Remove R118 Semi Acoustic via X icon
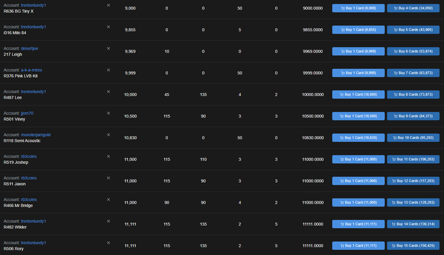444x255 pixels. [x=109, y=135]
